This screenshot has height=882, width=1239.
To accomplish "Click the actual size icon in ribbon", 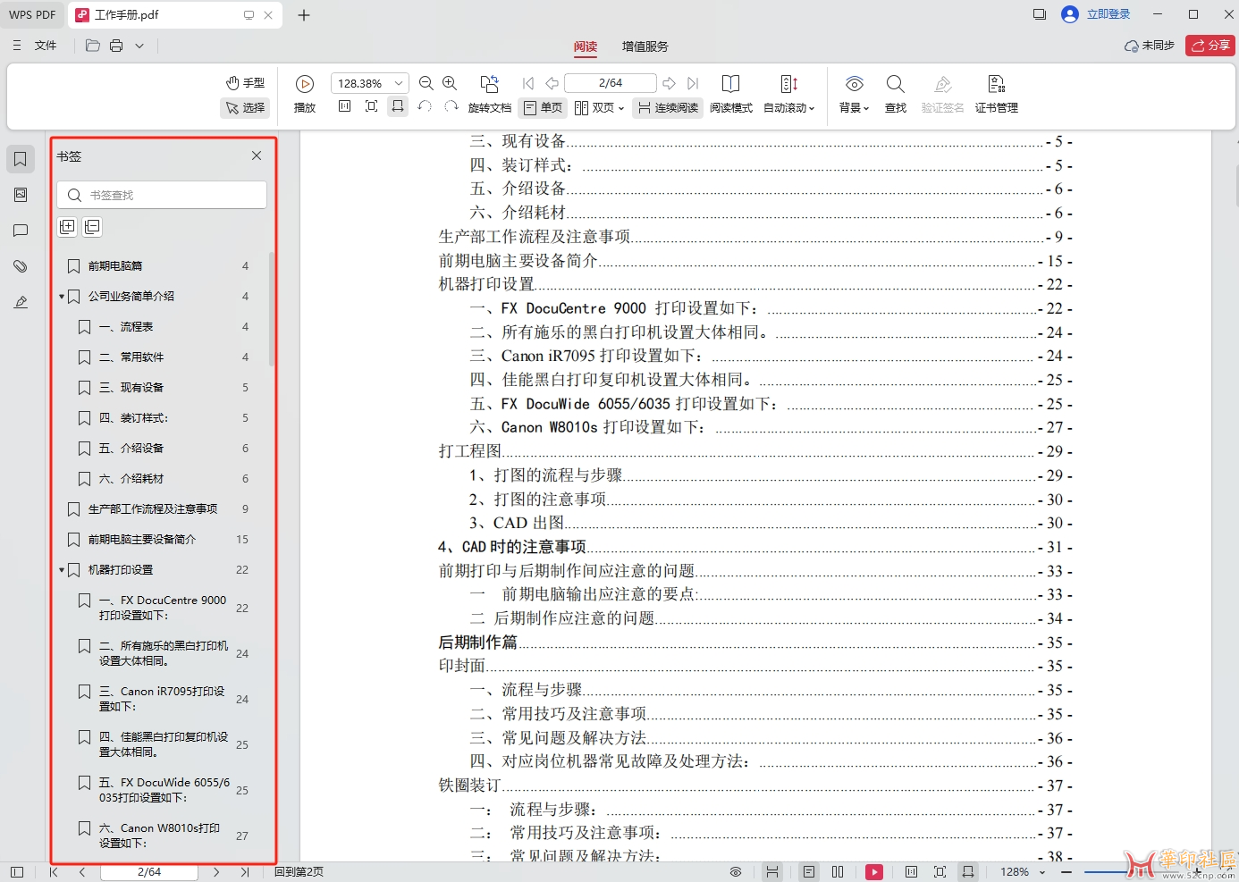I will (345, 106).
